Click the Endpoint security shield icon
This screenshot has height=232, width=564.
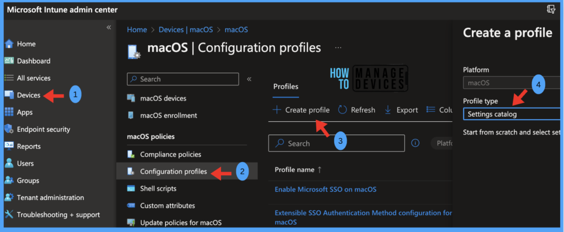9,129
